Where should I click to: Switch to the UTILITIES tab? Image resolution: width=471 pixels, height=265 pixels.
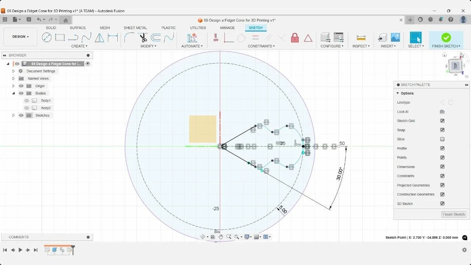pyautogui.click(x=198, y=28)
